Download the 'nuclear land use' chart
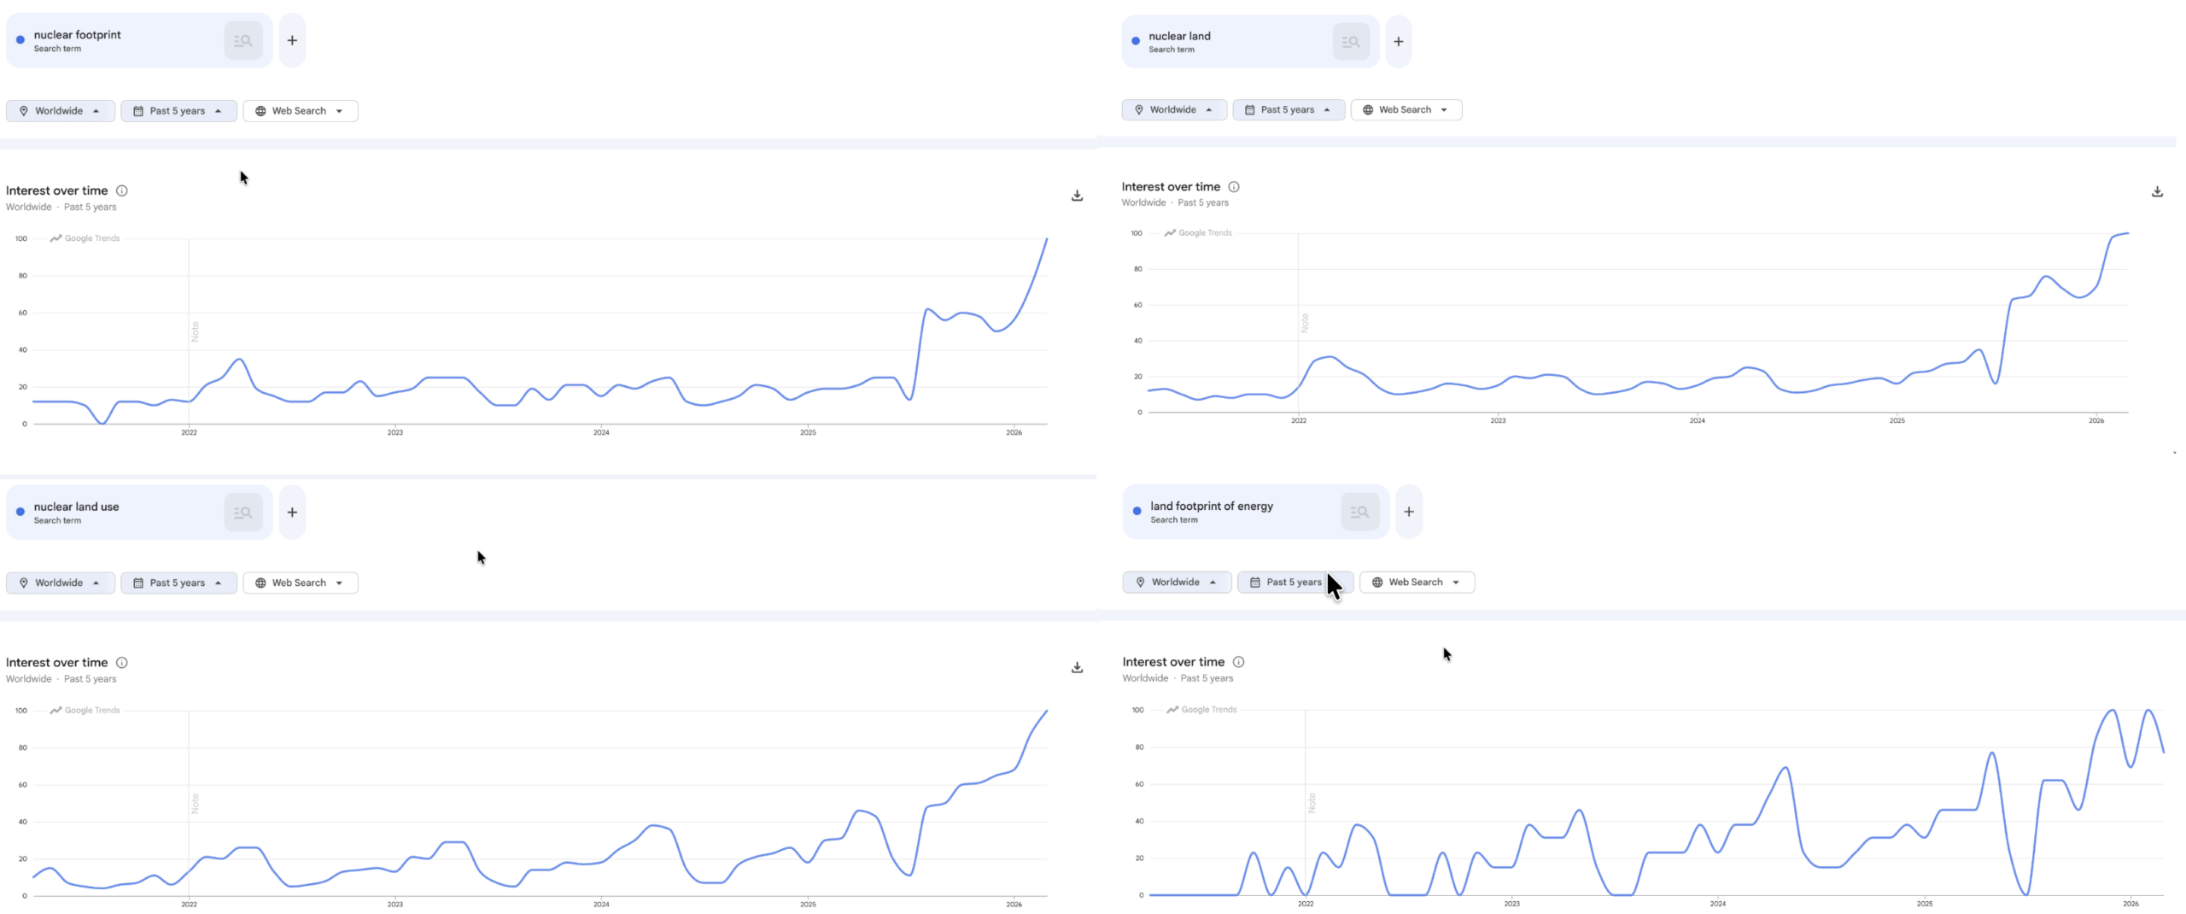The width and height of the screenshot is (2186, 914). point(1077,668)
